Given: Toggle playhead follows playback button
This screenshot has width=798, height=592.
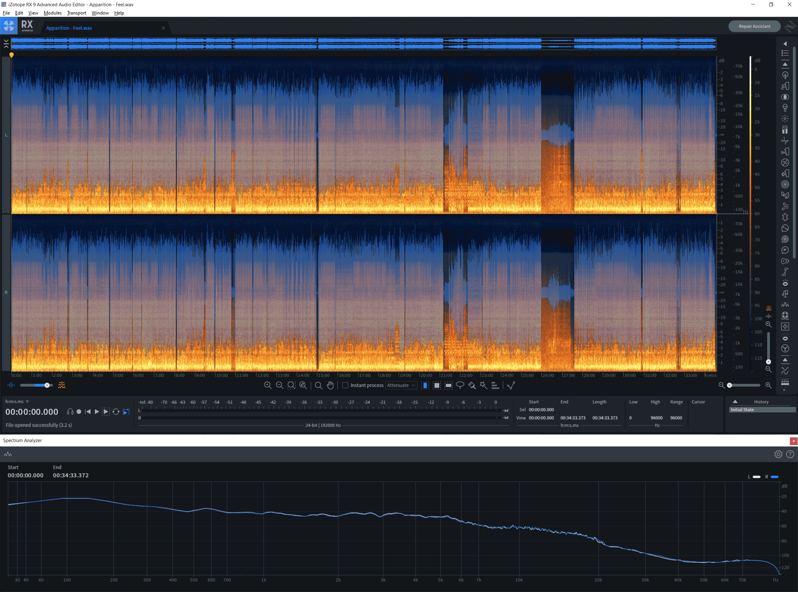Looking at the screenshot, I should (126, 412).
